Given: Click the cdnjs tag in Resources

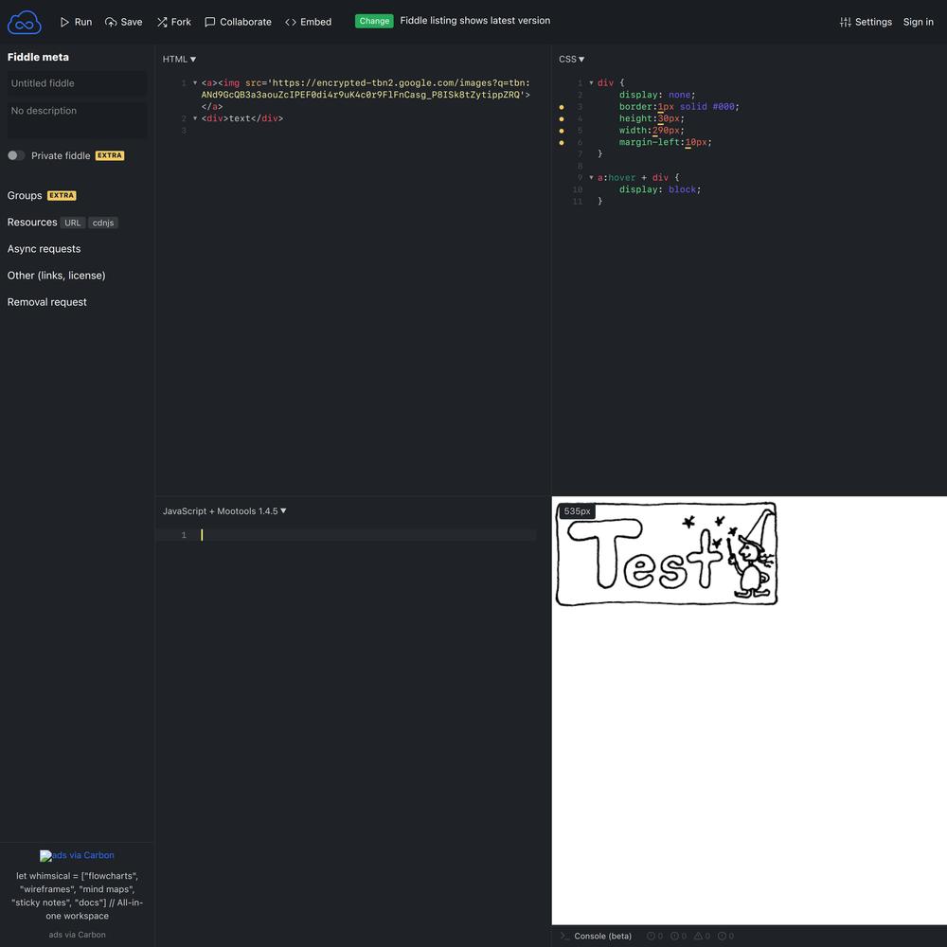Looking at the screenshot, I should (103, 223).
